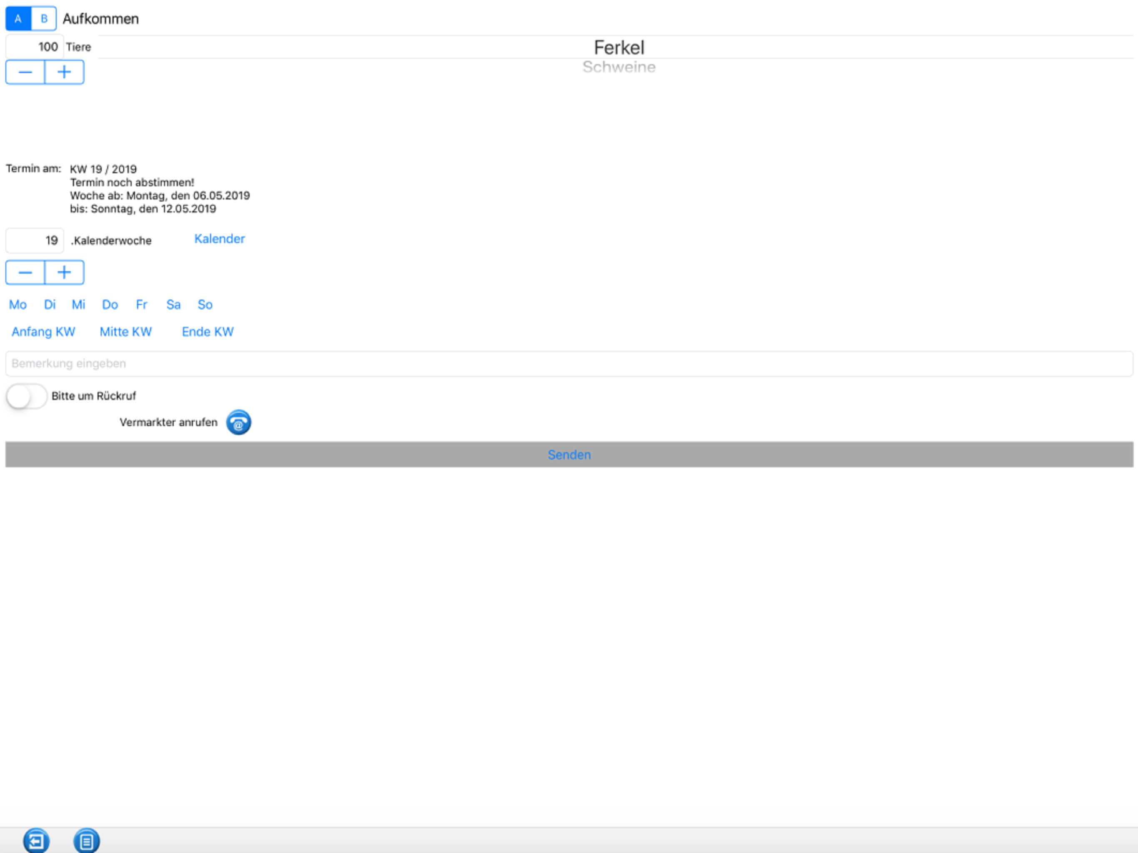The image size is (1138, 853).
Task: Decrease the Kalenderwoche with minus
Action: [25, 272]
